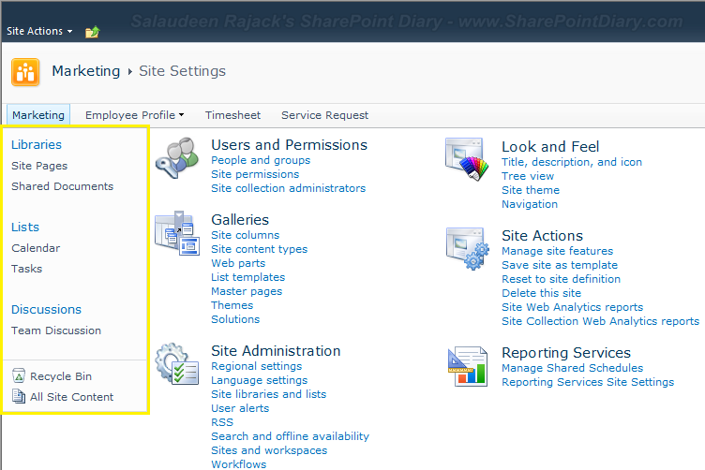This screenshot has height=470, width=705.
Task: Open the Site theme link
Action: tap(530, 190)
